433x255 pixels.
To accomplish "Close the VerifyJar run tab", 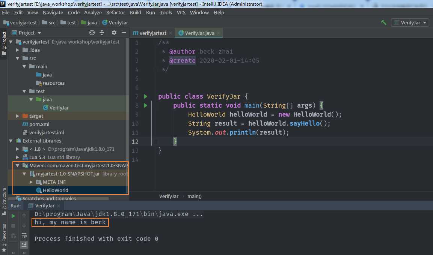I will click(59, 205).
